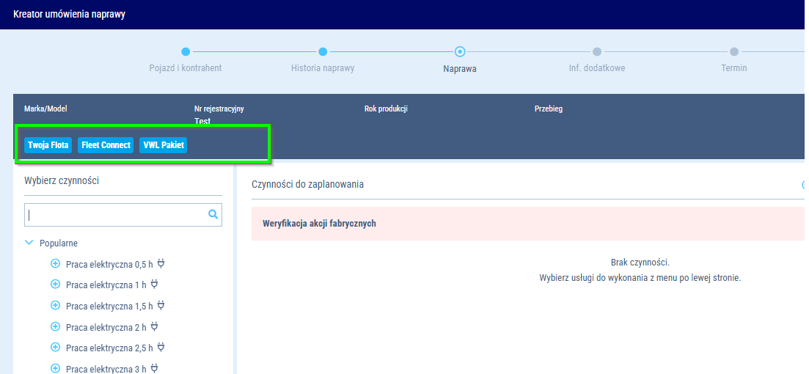Click the search magnifier icon
Image resolution: width=809 pixels, height=374 pixels.
pos(213,215)
